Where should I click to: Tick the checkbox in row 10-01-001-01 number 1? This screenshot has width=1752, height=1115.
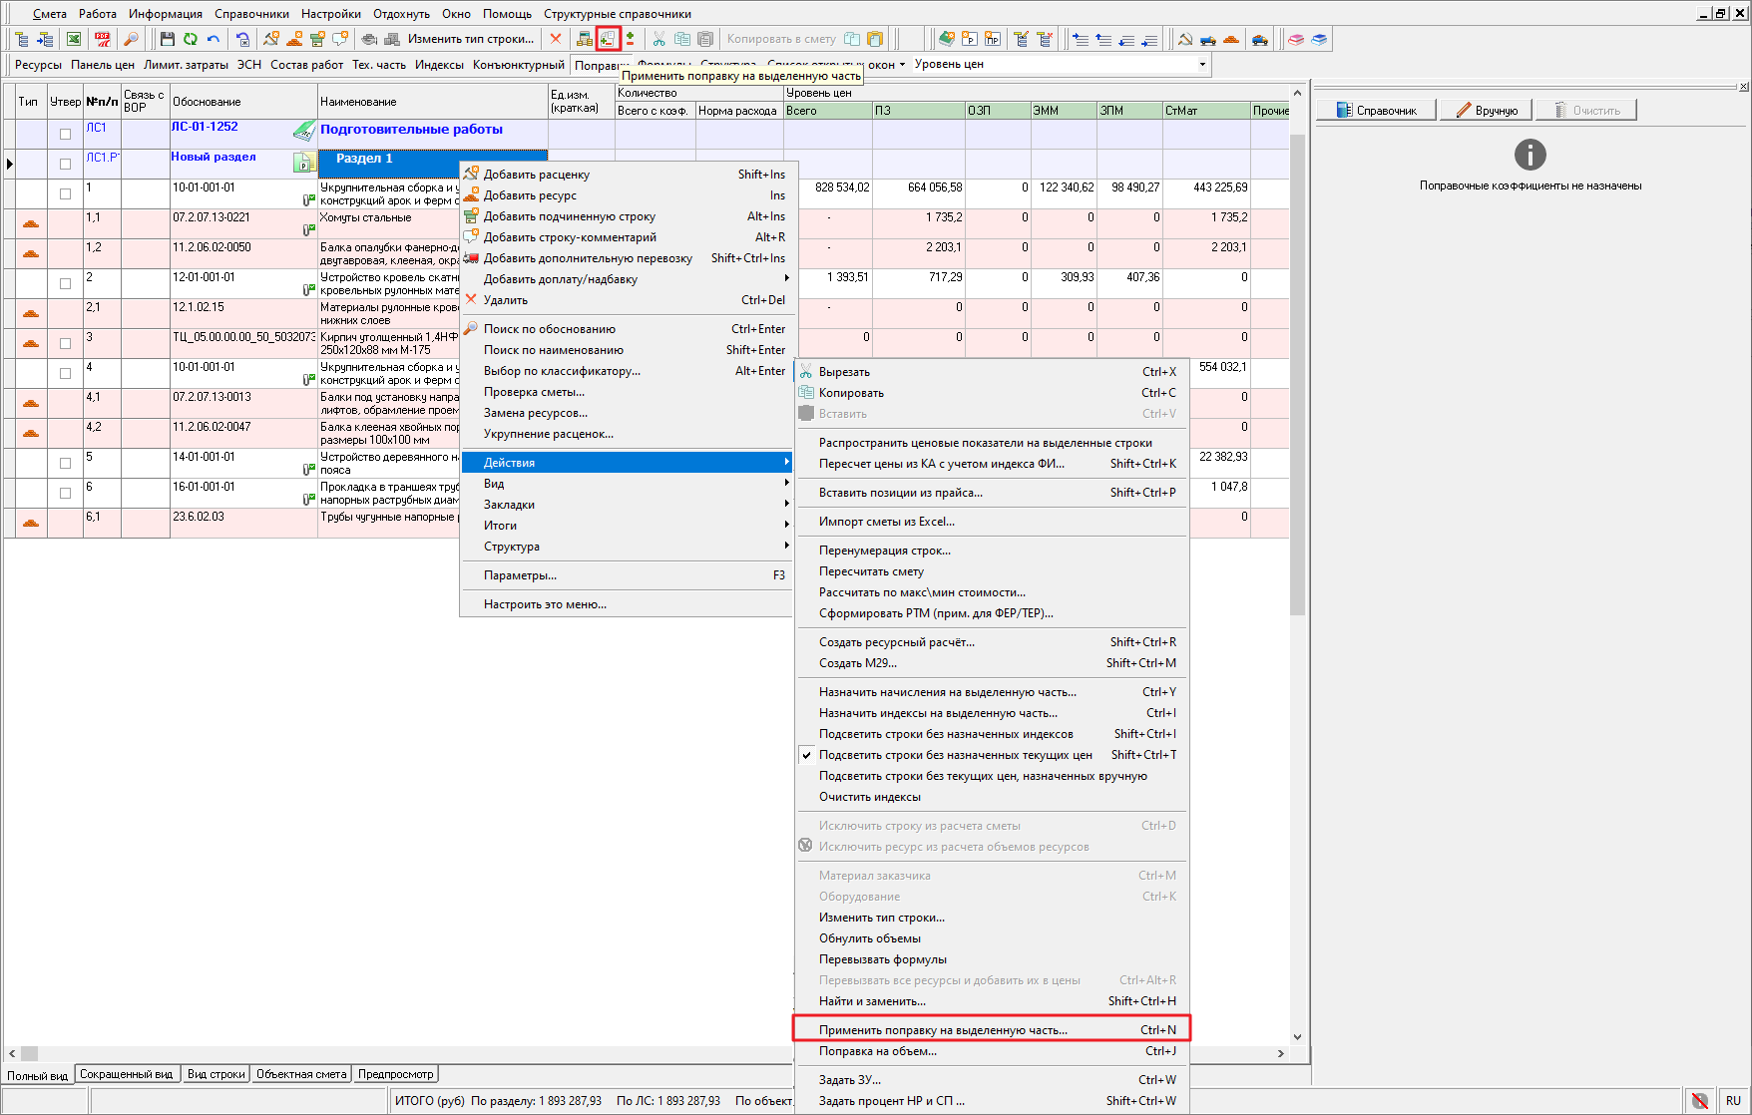tap(65, 193)
